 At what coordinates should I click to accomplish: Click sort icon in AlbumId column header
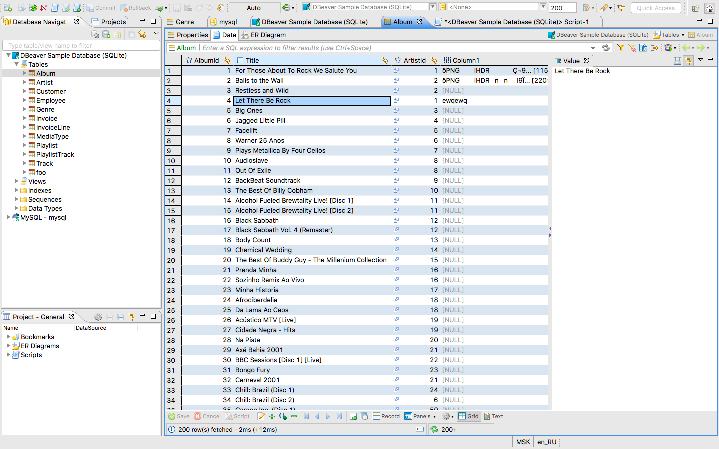(226, 60)
